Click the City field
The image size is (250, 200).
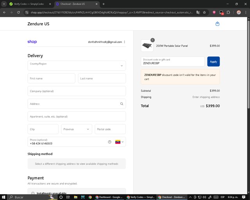click(x=43, y=129)
